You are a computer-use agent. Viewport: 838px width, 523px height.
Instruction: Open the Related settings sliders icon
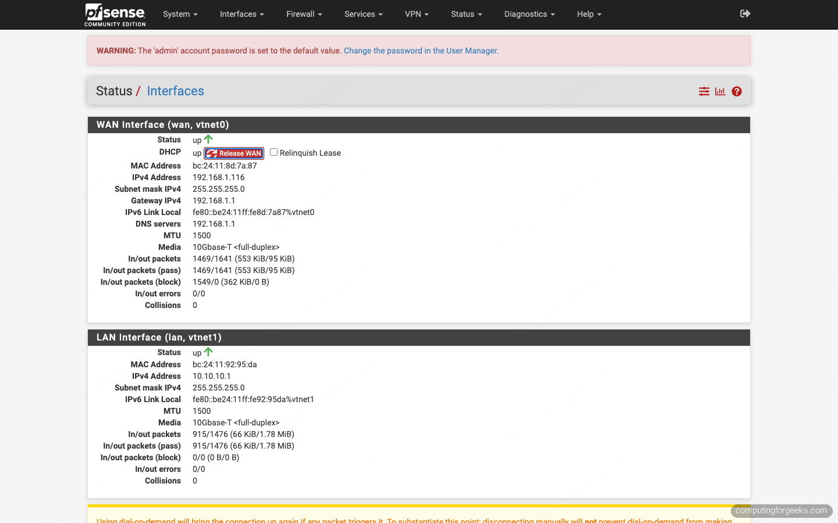coord(704,91)
